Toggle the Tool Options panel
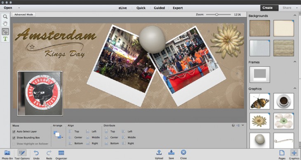This screenshot has width=301, height=160. coord(22,155)
